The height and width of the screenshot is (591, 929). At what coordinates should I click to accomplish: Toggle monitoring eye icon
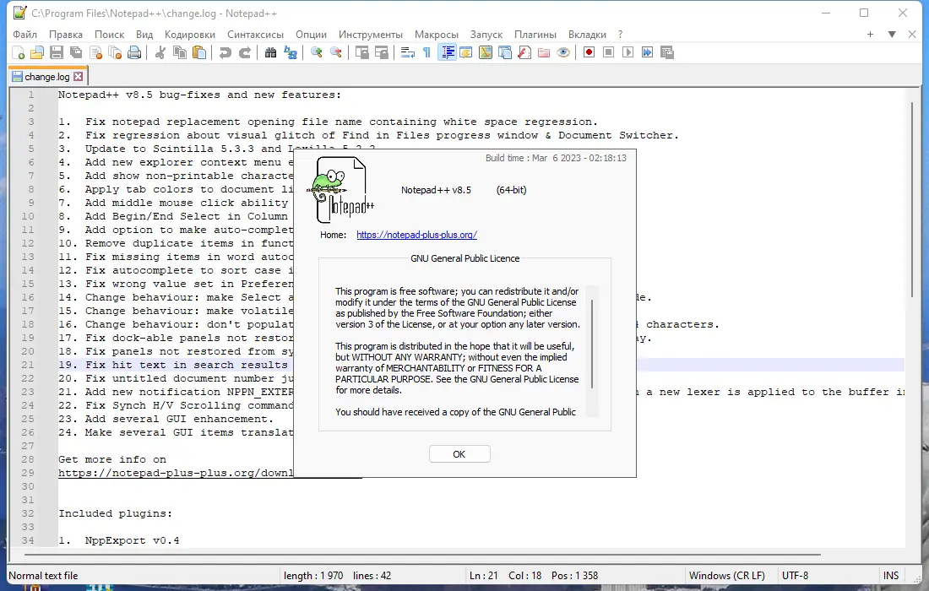(563, 52)
